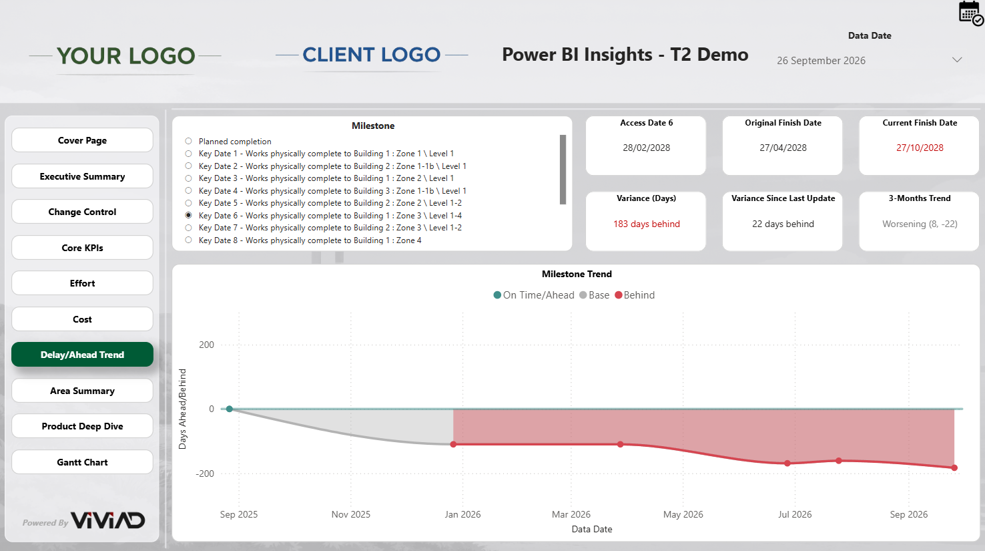Click the CLIENT LOGO image
This screenshot has width=985, height=551.
(371, 55)
